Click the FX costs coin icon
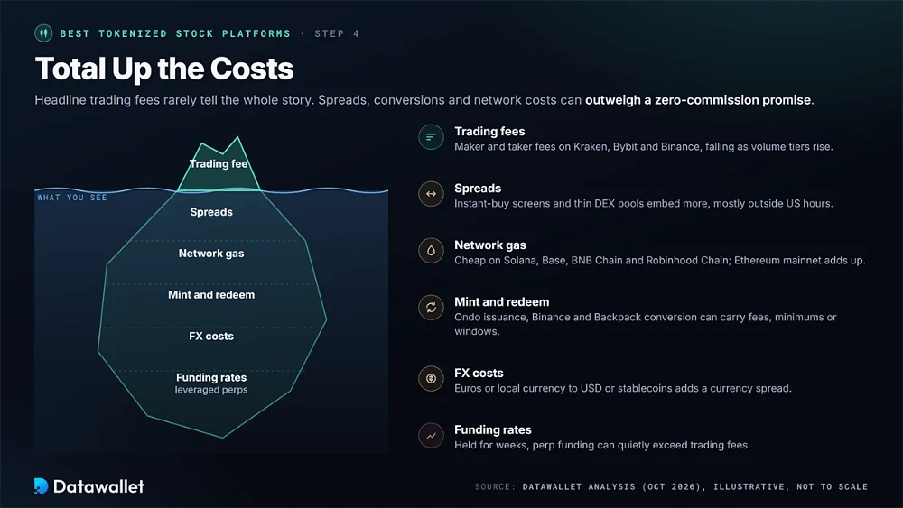The image size is (903, 508). tap(431, 379)
